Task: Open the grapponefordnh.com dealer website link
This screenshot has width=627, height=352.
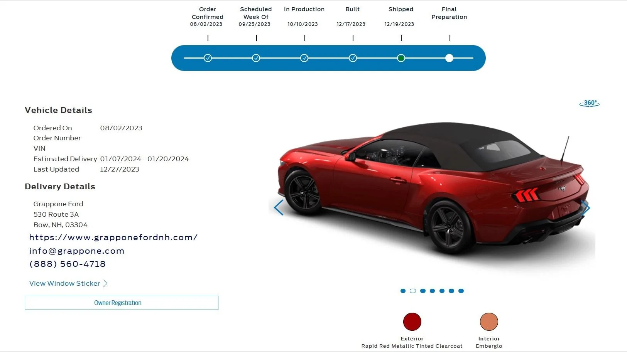Action: click(113, 237)
